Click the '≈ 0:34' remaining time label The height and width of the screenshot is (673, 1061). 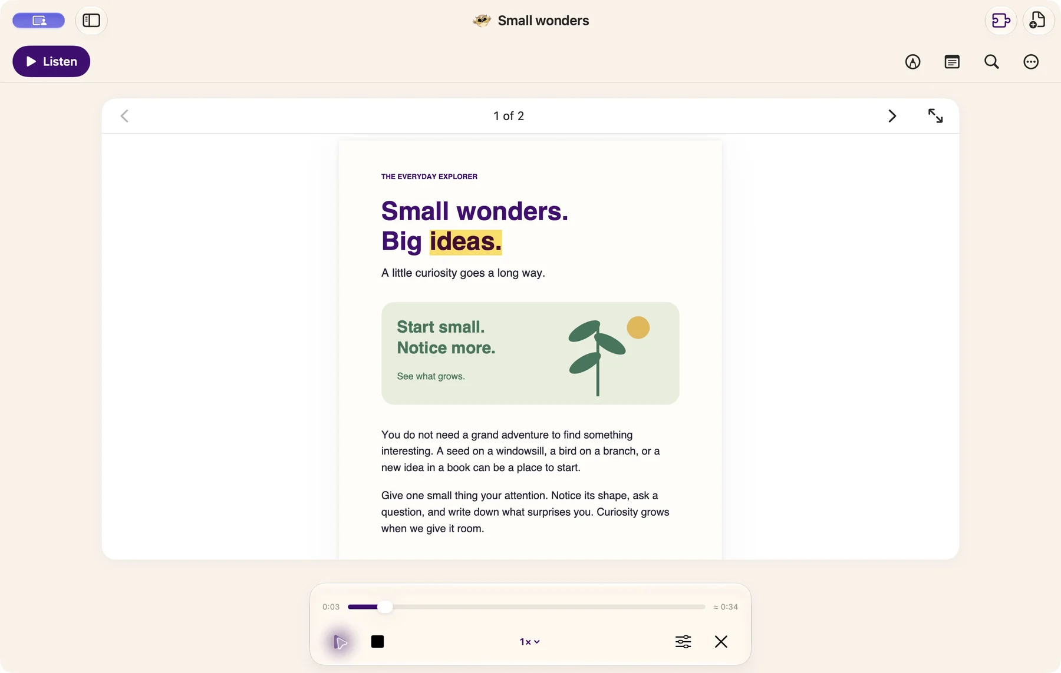[x=726, y=607]
